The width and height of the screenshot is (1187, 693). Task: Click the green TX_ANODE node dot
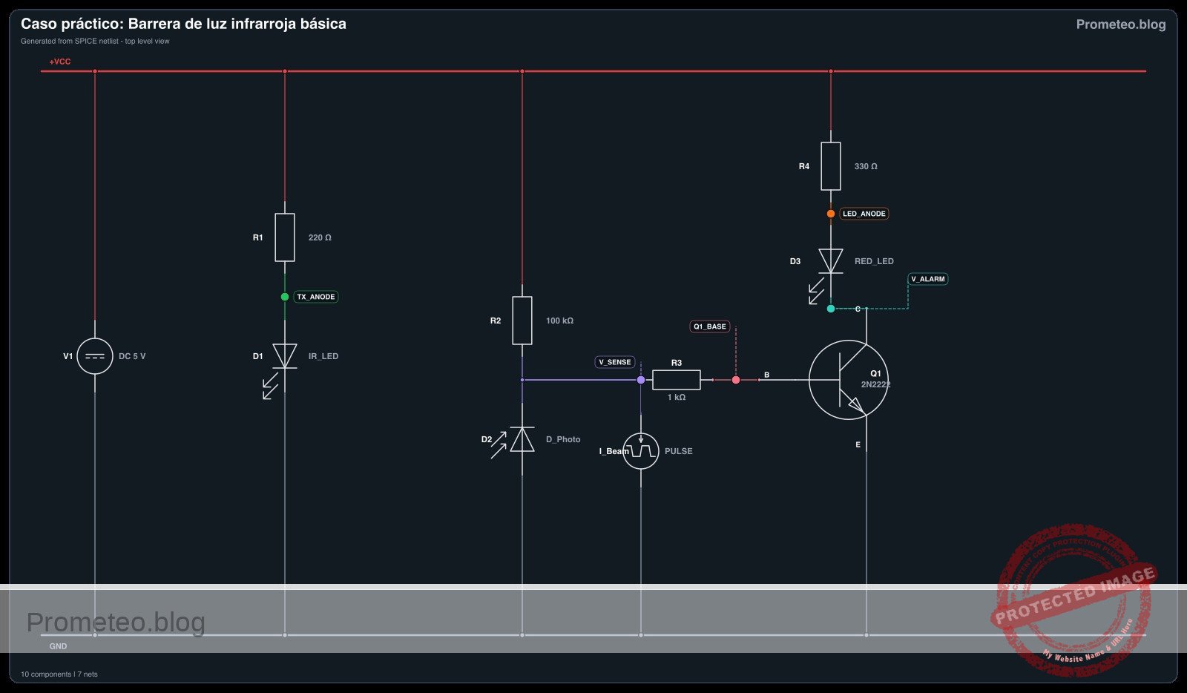285,297
